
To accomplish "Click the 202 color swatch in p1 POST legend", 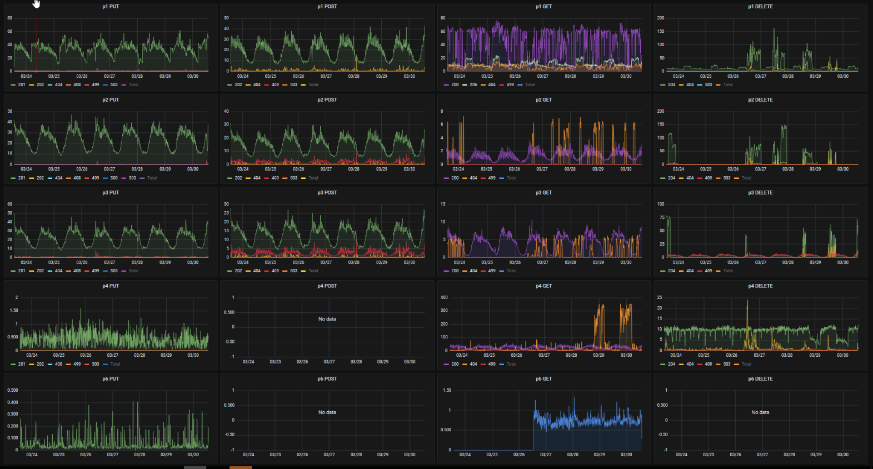I will [x=230, y=85].
